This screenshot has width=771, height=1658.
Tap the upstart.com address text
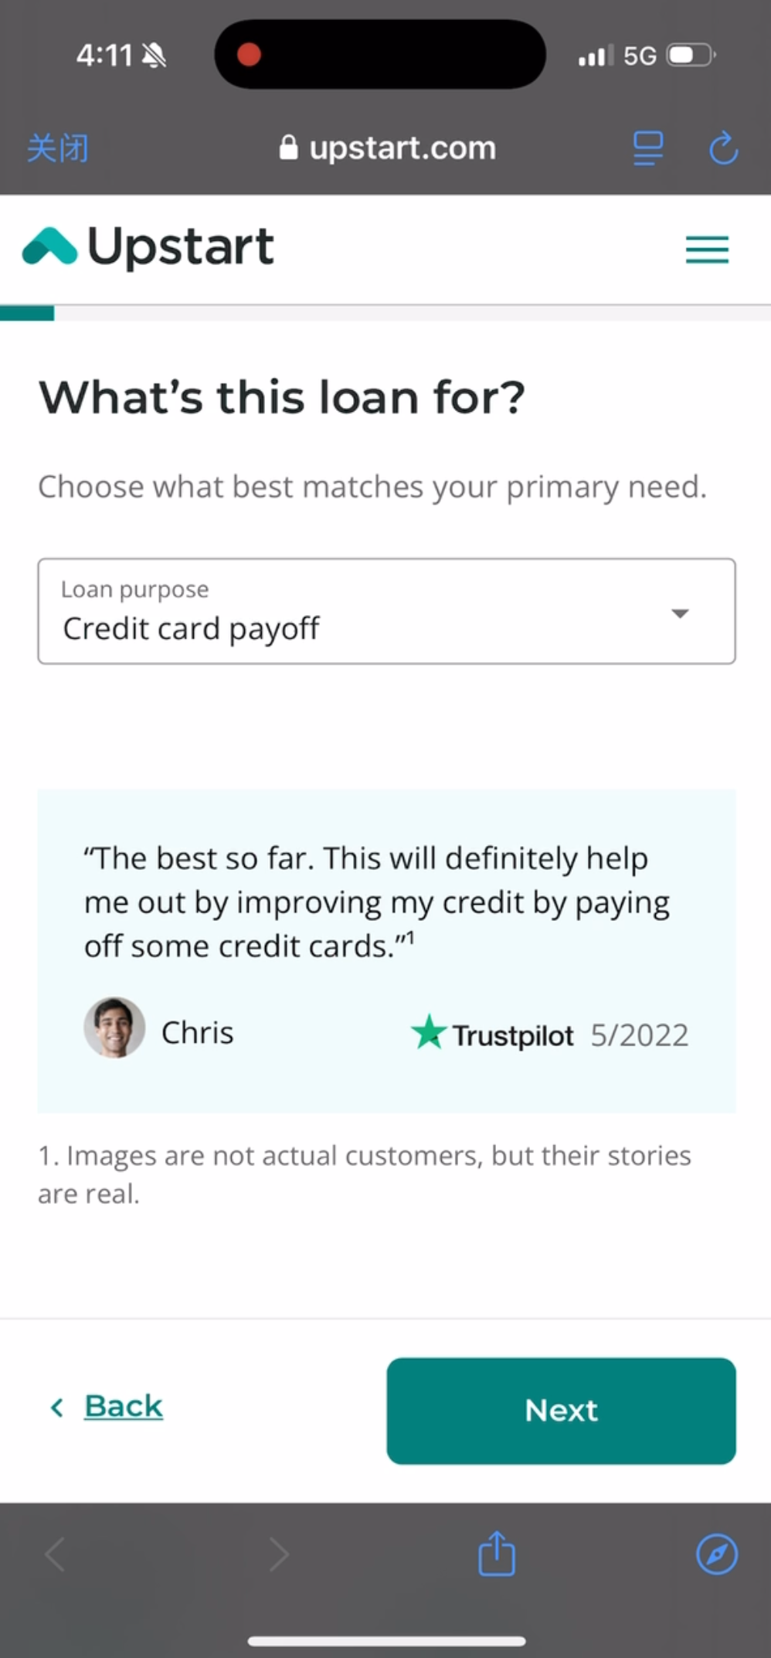point(402,148)
